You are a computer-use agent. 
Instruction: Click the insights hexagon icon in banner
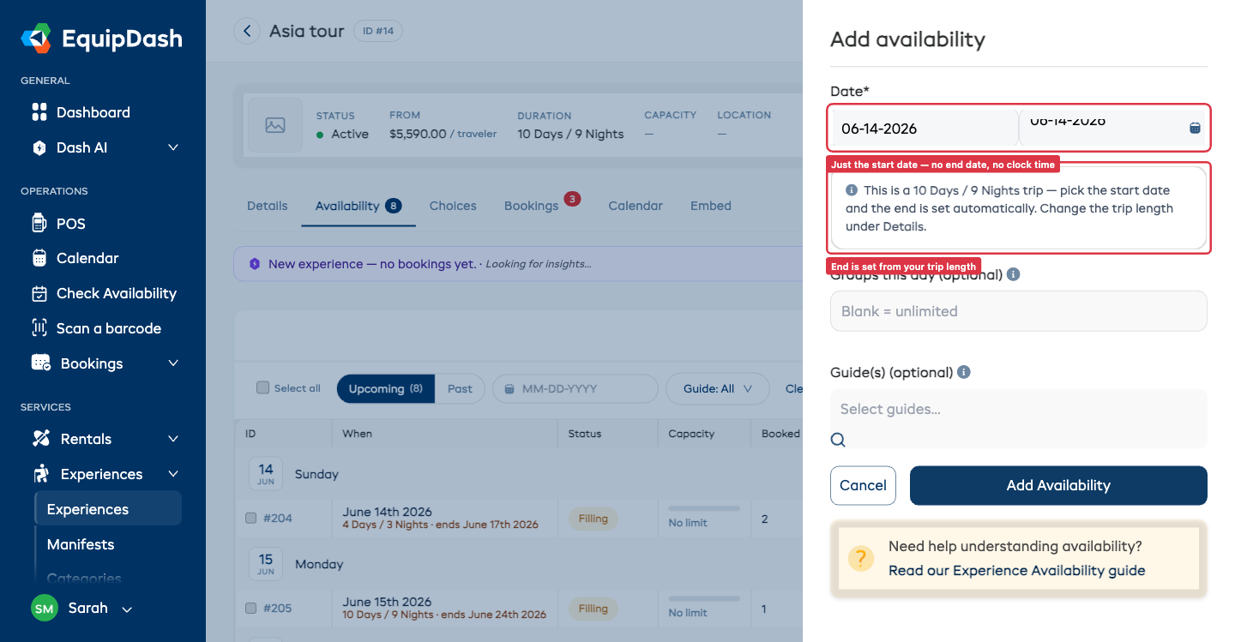tap(254, 264)
